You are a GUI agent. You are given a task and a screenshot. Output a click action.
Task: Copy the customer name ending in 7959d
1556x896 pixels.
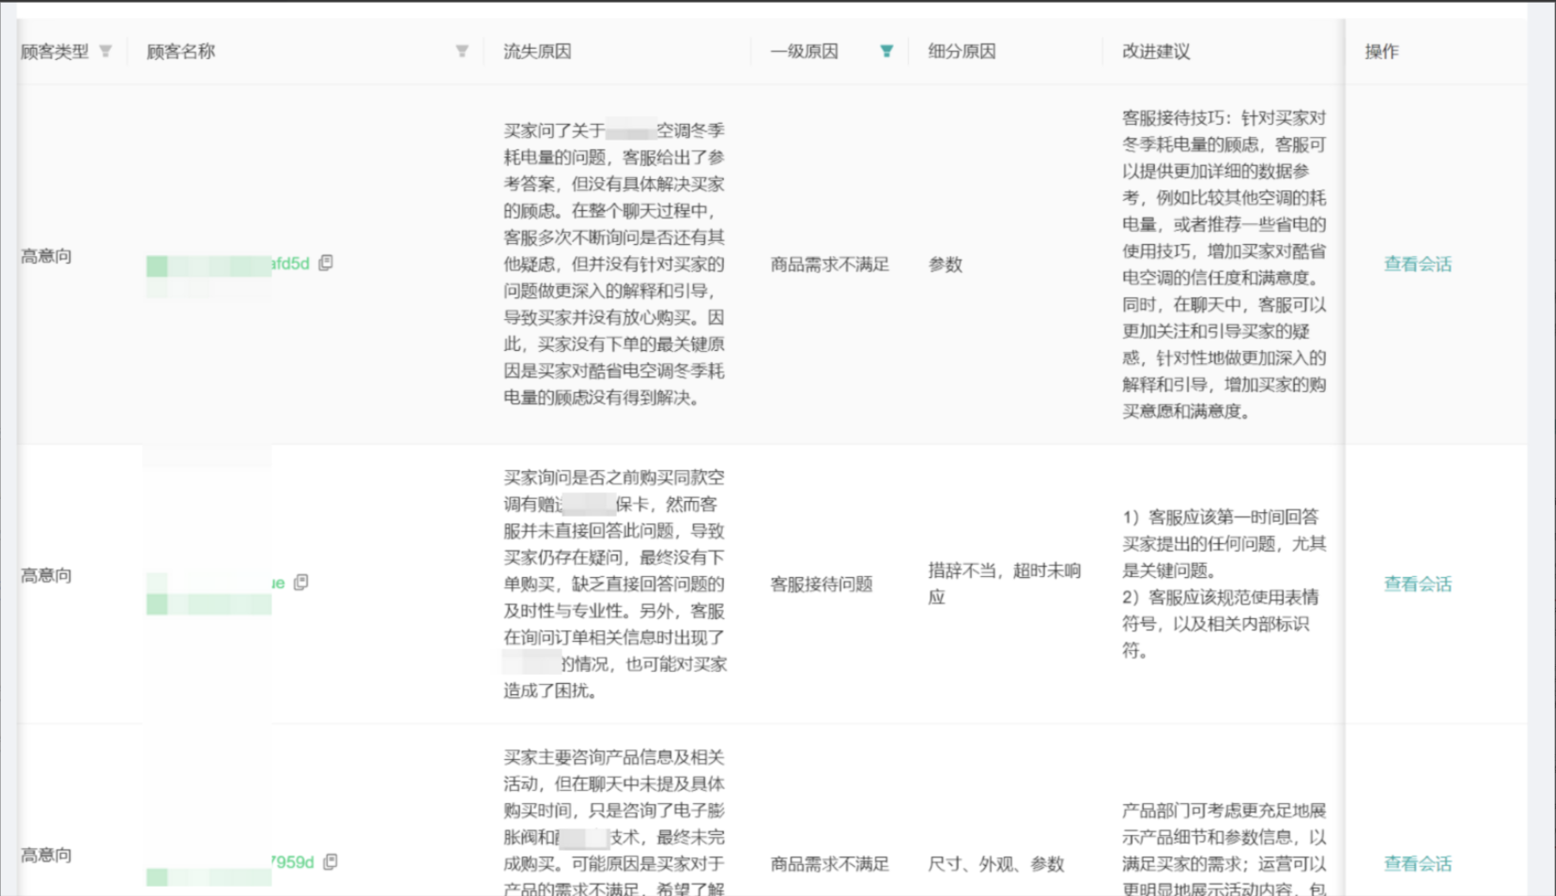tap(331, 861)
